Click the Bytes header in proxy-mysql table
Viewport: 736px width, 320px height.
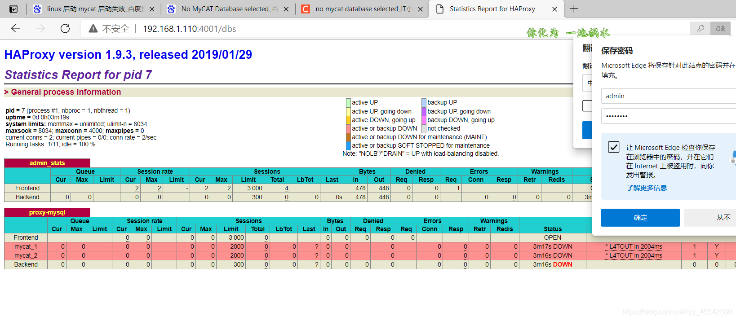(x=335, y=221)
